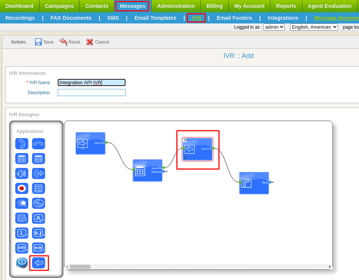Click the Description input field
The image size is (359, 280).
pyautogui.click(x=91, y=93)
